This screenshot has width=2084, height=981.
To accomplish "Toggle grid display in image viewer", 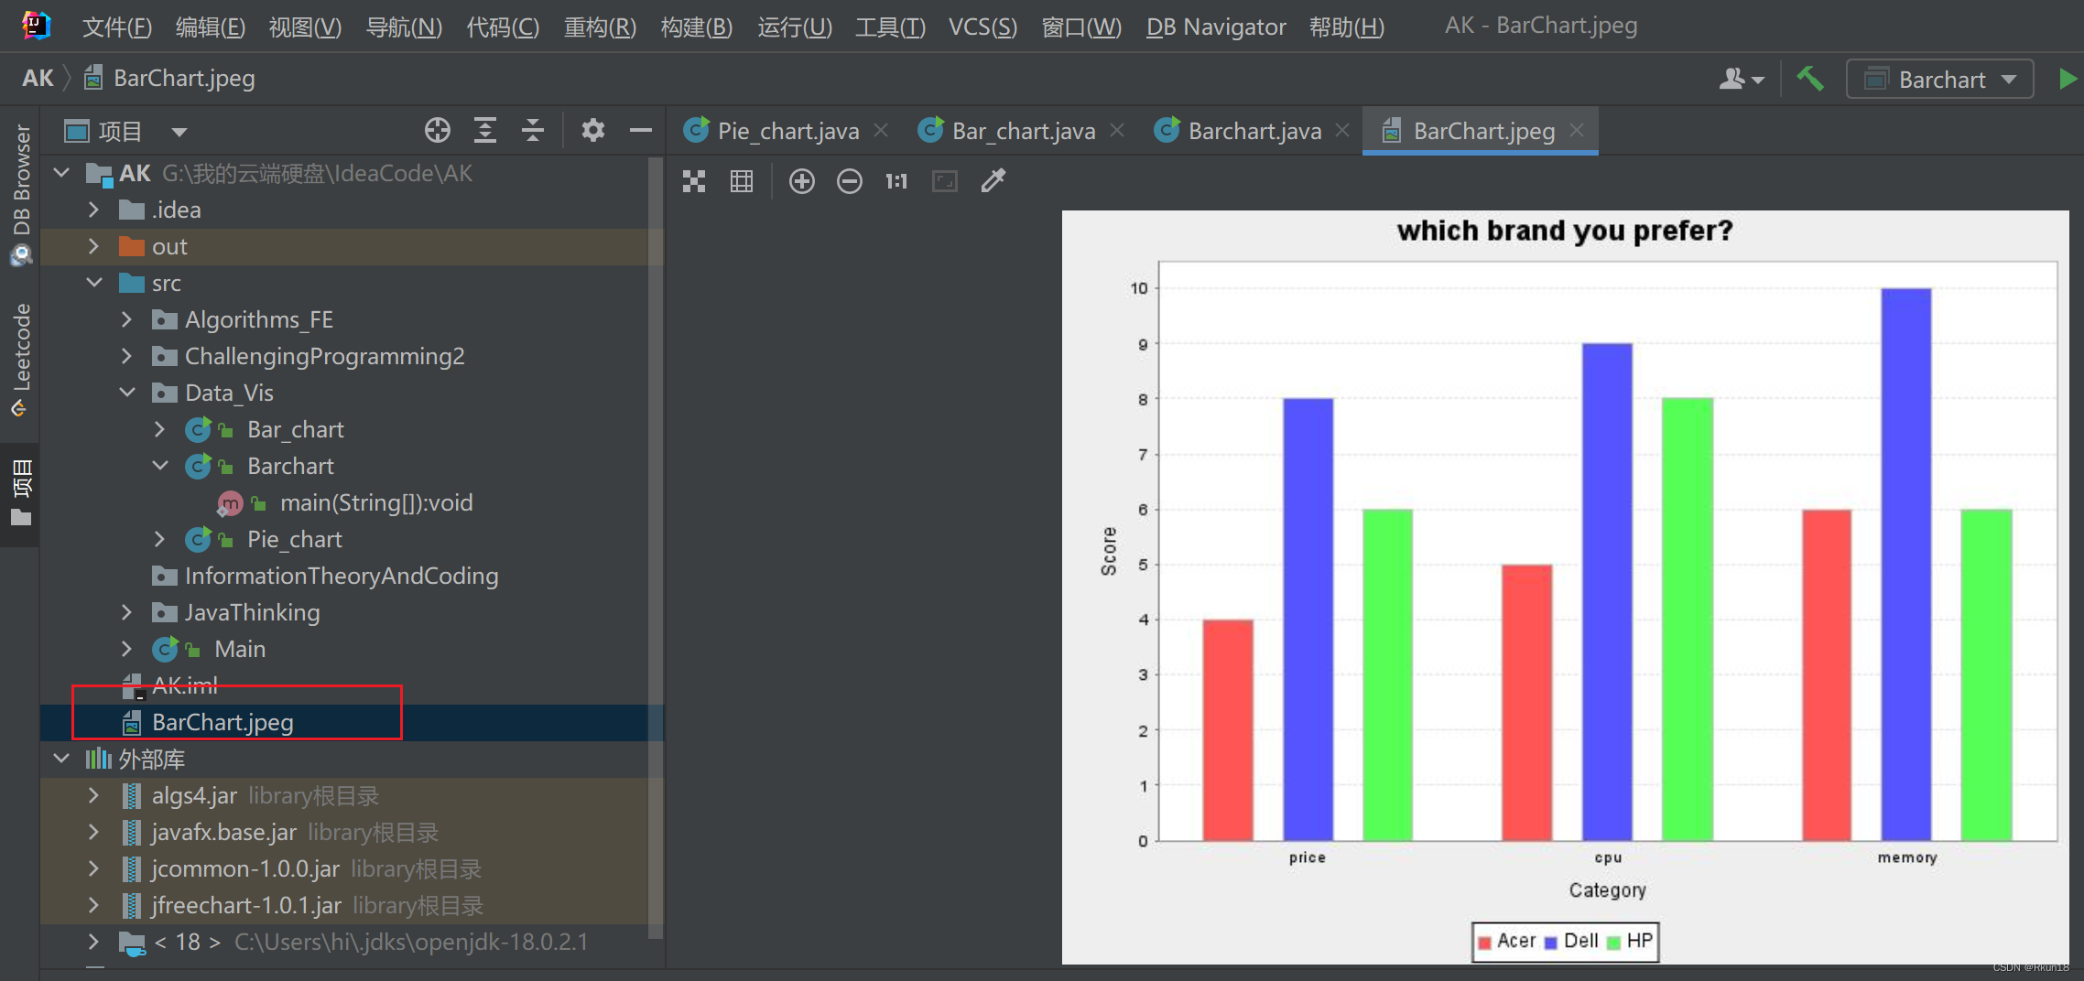I will click(x=742, y=181).
